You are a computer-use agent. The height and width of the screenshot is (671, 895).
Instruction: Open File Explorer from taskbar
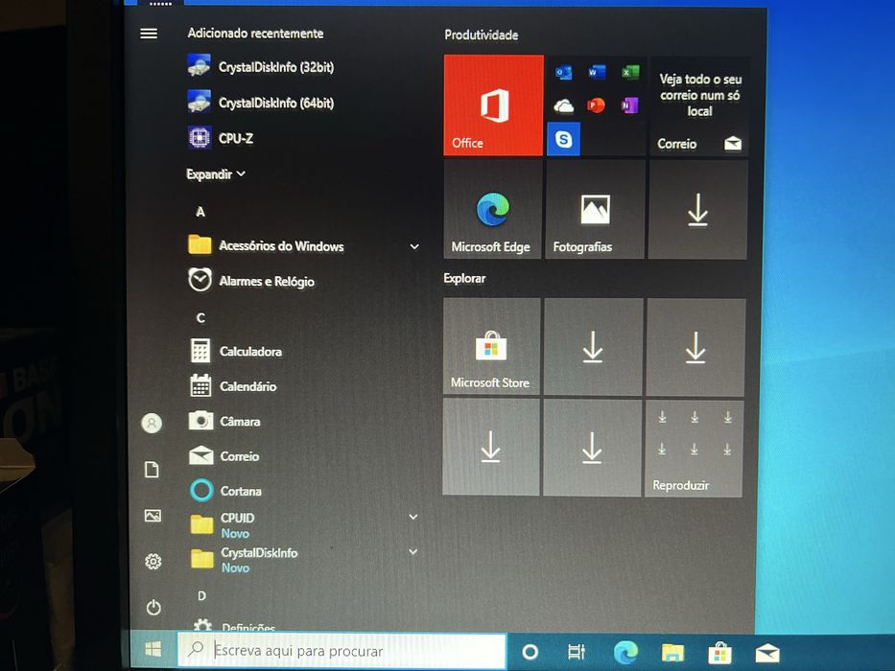[672, 652]
